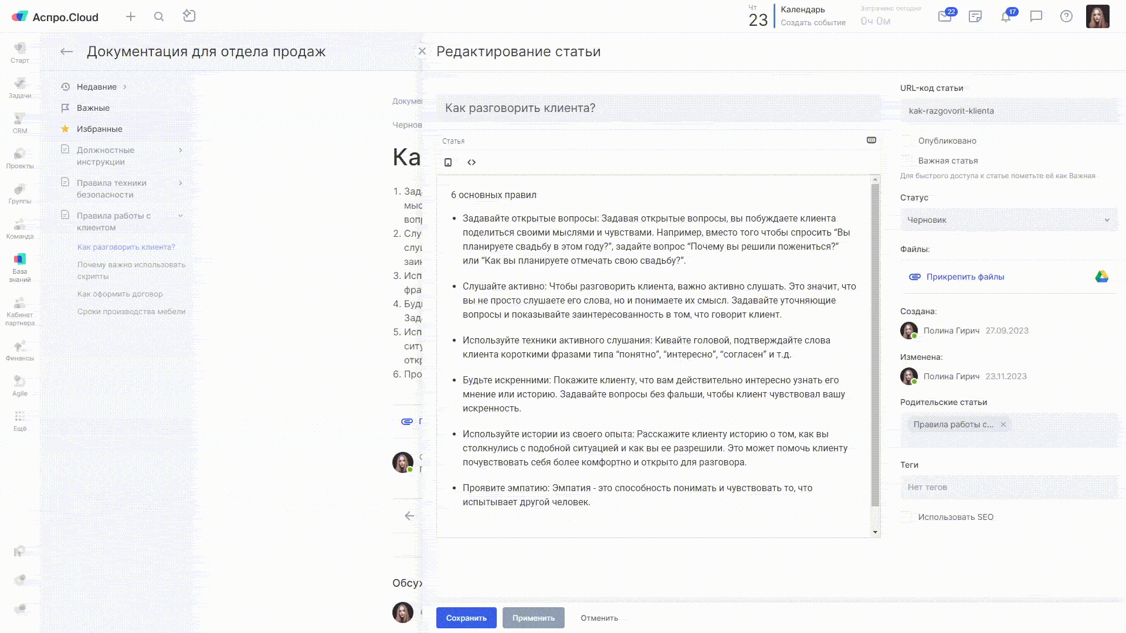Click the Применить button

pyautogui.click(x=534, y=618)
